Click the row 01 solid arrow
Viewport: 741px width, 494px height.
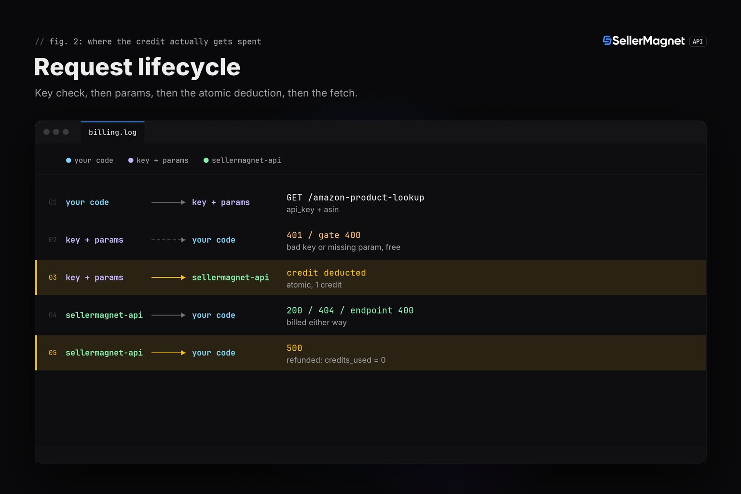point(168,202)
